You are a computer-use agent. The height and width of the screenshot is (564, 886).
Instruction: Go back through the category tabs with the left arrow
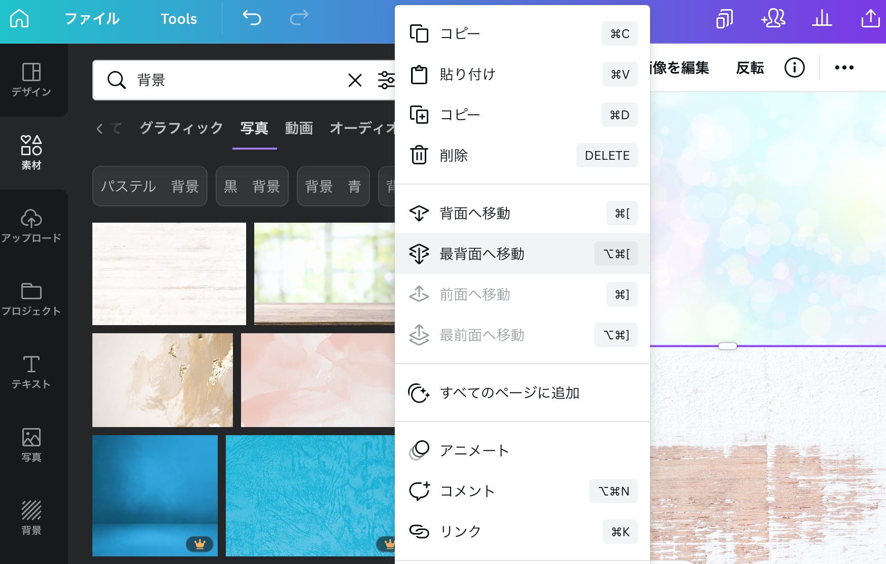(x=99, y=129)
